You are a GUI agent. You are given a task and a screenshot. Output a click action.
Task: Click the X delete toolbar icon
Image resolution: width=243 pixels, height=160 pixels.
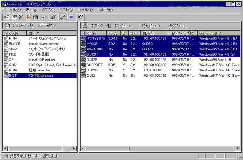pos(21,17)
